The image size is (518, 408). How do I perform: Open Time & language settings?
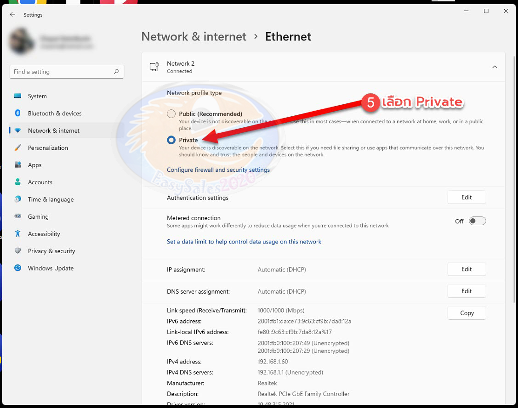[x=51, y=199]
